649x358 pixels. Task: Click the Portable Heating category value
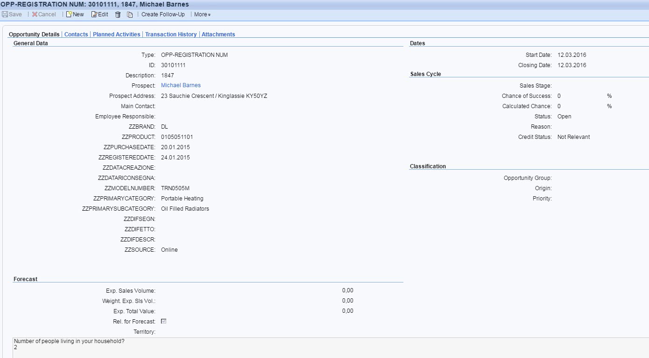[x=182, y=199]
